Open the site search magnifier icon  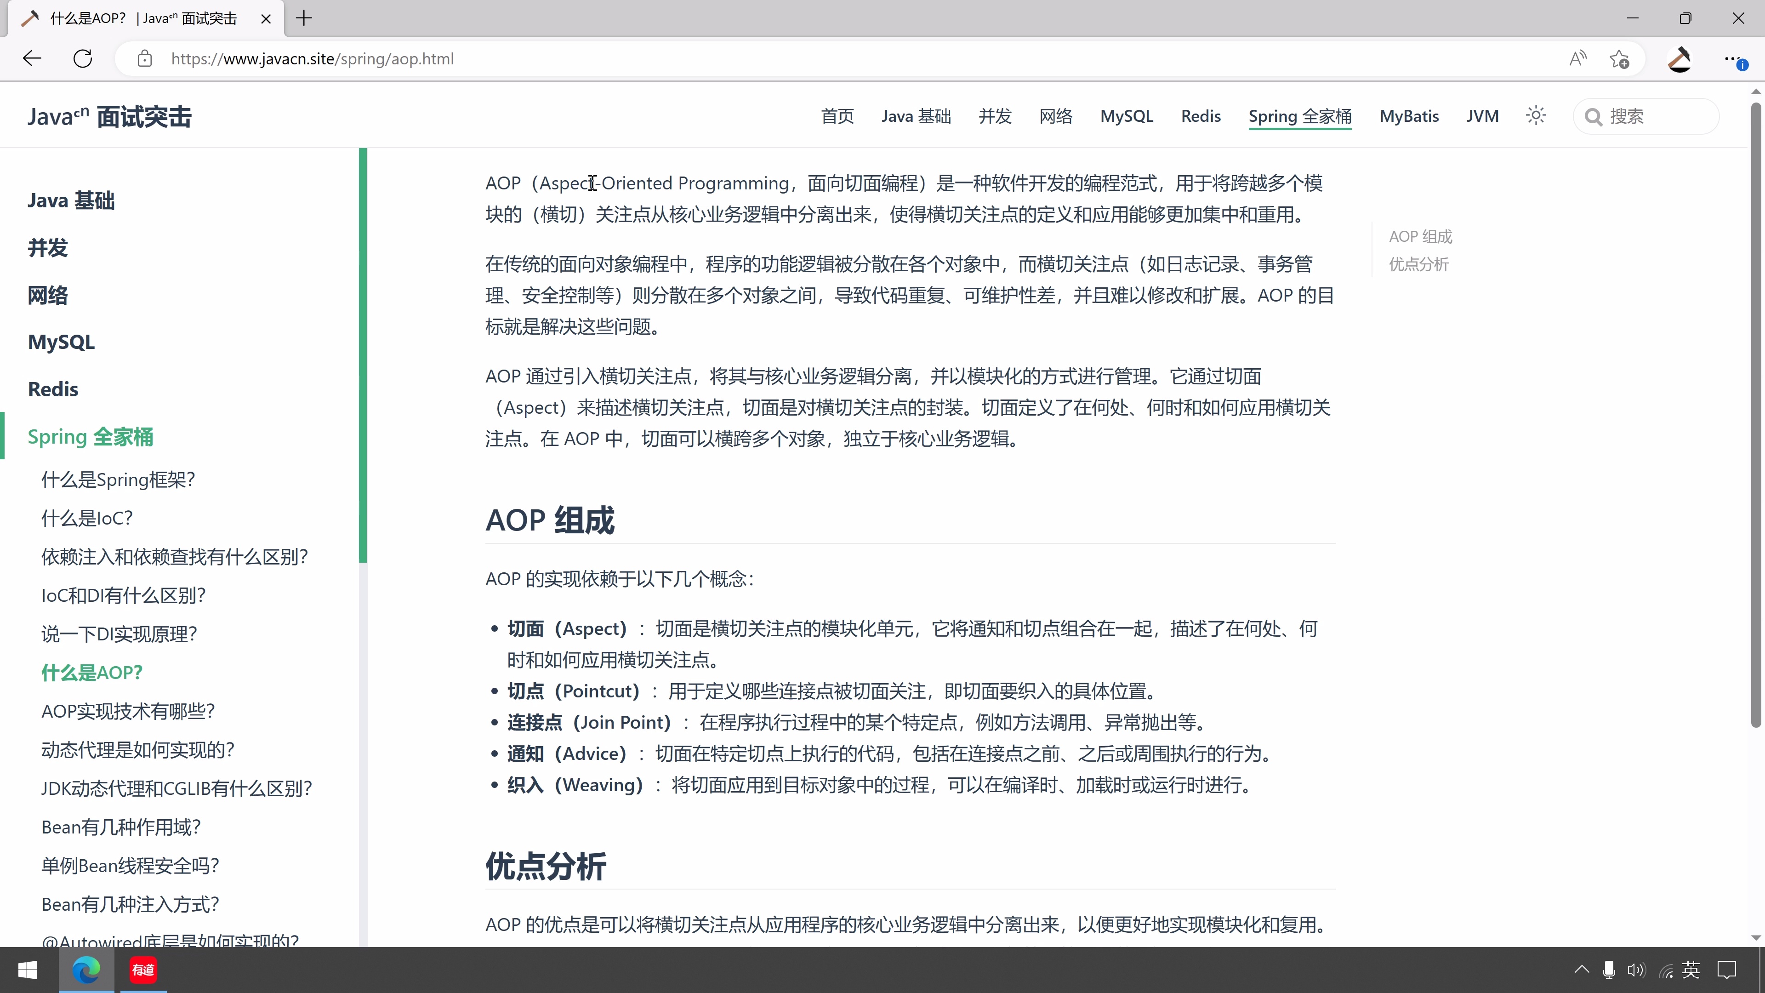pyautogui.click(x=1594, y=116)
